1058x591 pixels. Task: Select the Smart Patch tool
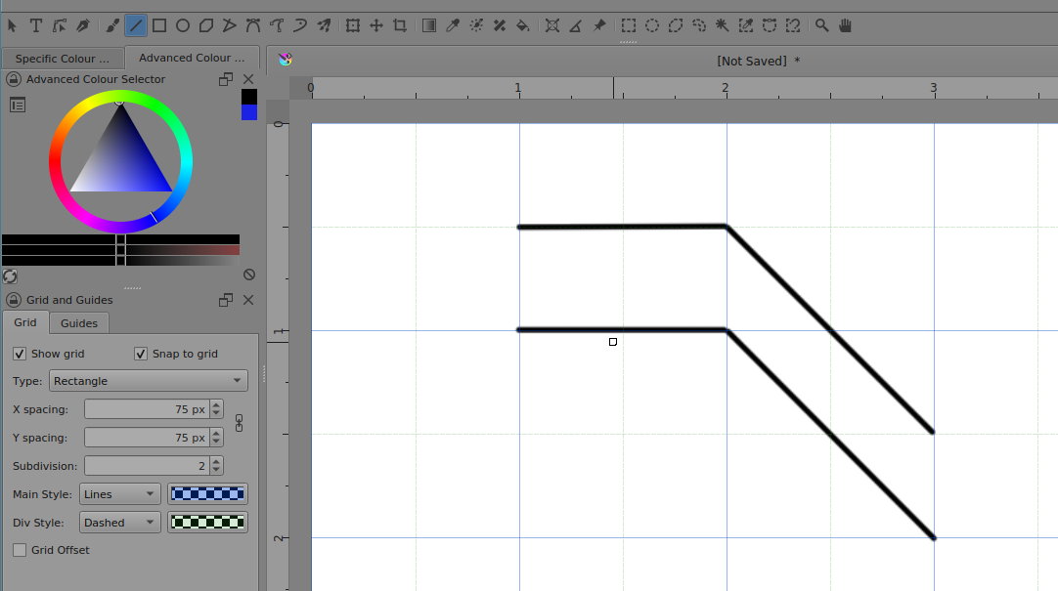[x=500, y=25]
